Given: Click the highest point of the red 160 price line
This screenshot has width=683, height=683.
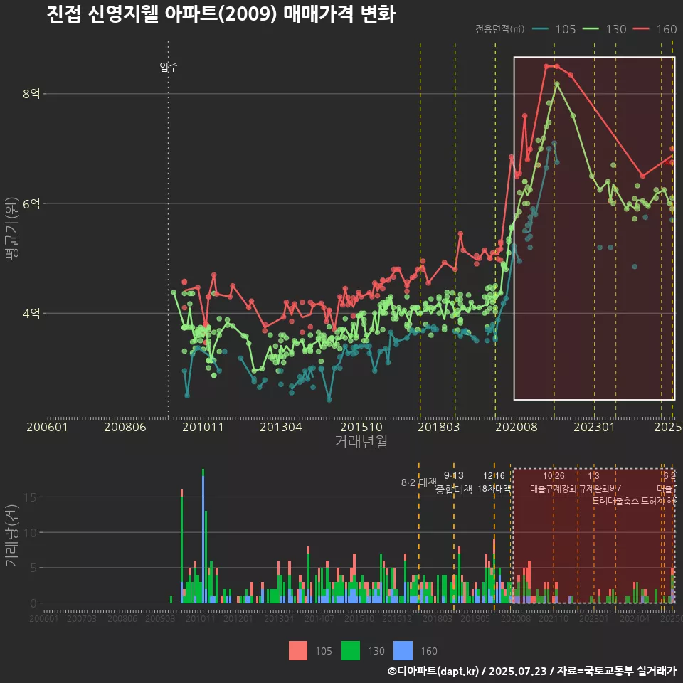Looking at the screenshot, I should 546,66.
